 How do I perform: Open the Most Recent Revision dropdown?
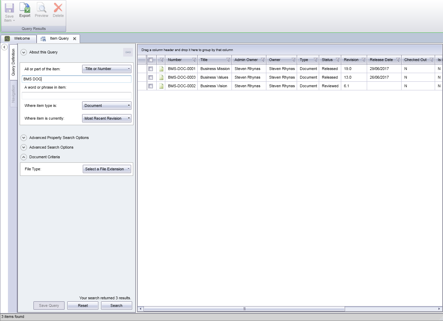tap(107, 118)
